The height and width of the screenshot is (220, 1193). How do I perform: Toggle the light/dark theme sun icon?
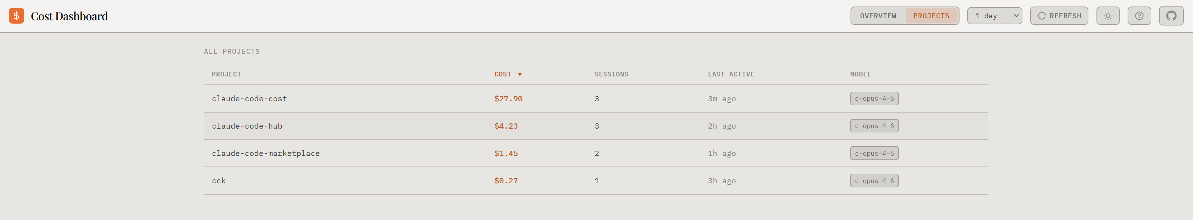tap(1108, 16)
